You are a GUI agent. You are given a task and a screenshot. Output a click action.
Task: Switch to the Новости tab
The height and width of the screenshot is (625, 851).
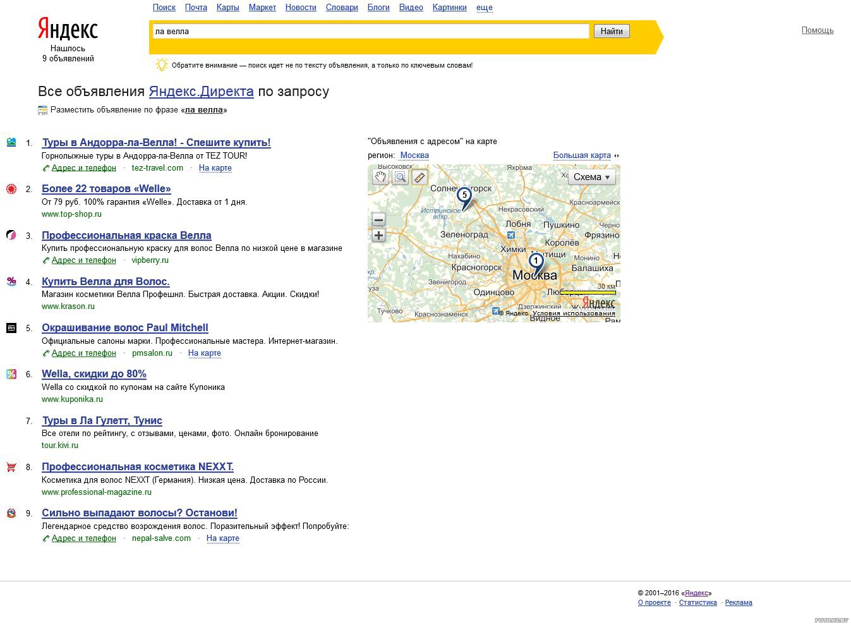tap(301, 8)
